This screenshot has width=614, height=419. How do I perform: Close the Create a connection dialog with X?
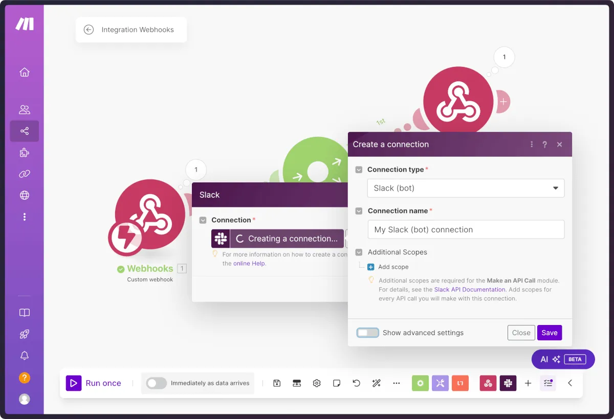click(560, 145)
